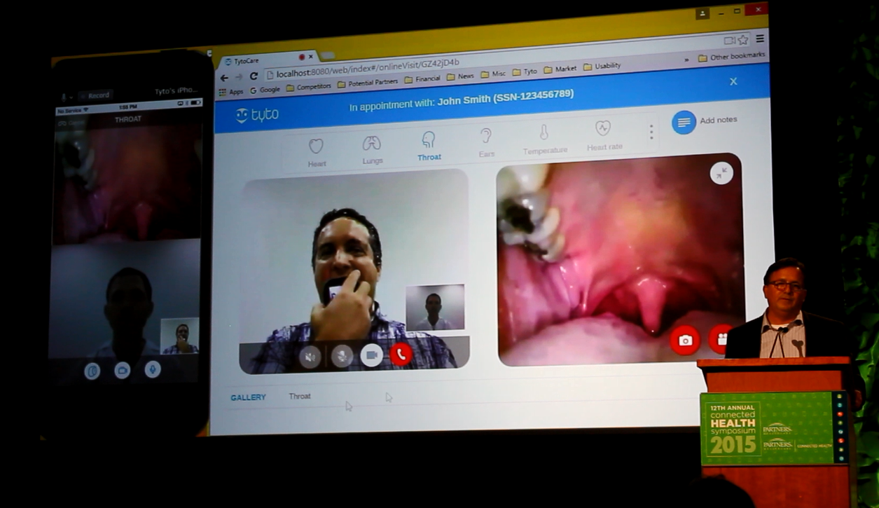Select the Temperature exam icon
This screenshot has height=508, width=879.
544,139
